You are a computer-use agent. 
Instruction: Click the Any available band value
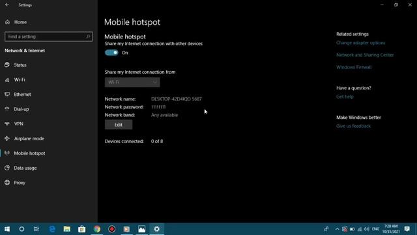[x=164, y=115]
